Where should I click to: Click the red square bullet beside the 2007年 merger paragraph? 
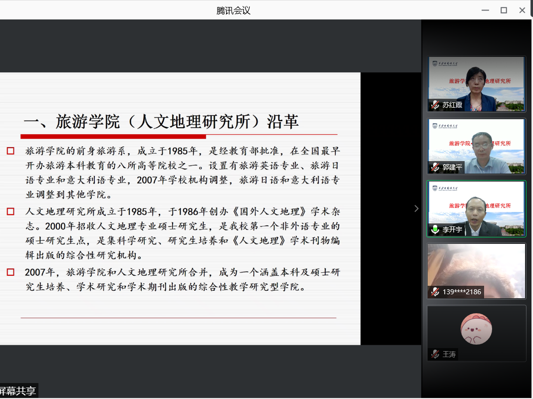pyautogui.click(x=10, y=272)
